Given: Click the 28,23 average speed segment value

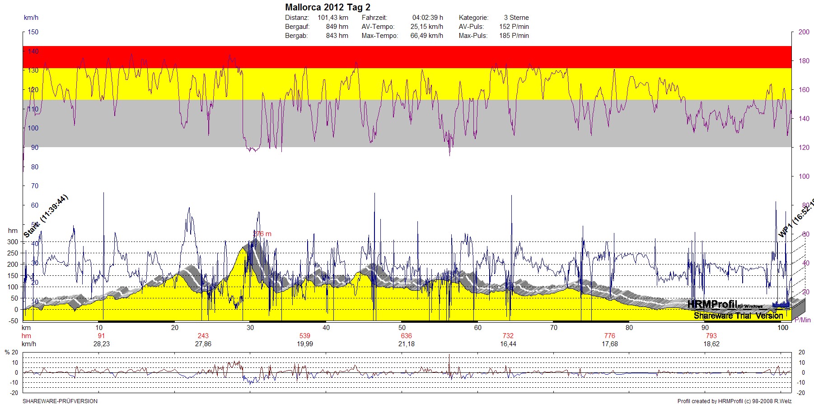Looking at the screenshot, I should pyautogui.click(x=101, y=344).
